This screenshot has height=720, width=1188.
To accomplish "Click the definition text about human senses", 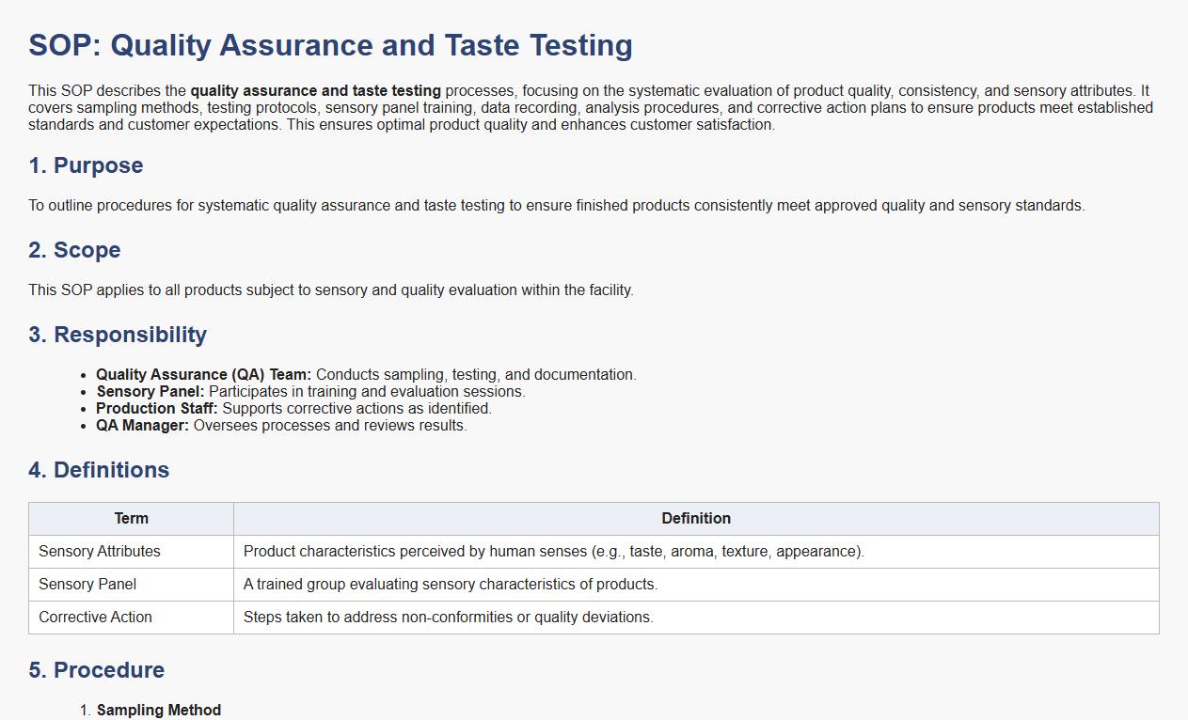I will click(x=553, y=552).
